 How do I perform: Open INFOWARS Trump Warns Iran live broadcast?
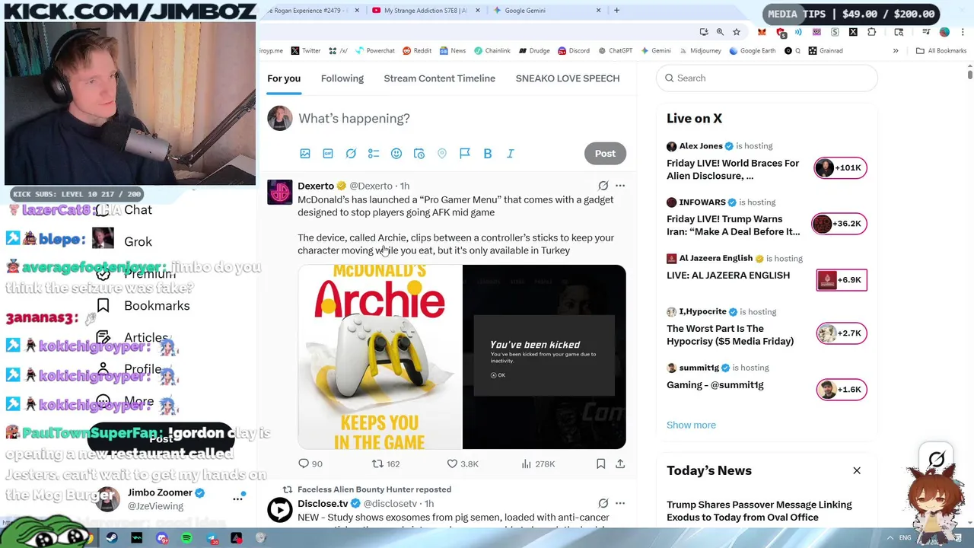pos(766,217)
